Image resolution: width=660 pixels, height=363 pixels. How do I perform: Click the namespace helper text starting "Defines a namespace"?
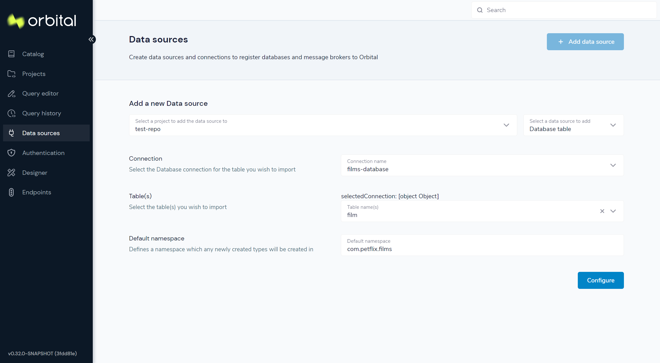tap(221, 249)
